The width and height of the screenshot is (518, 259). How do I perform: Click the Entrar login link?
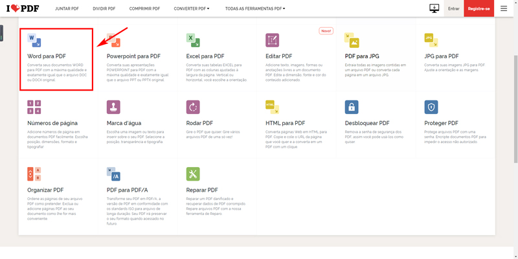(x=454, y=8)
